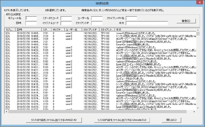
Task: Select the full-height "<admin>がWindowsからログオフしました。" row
Action: click(x=100, y=62)
